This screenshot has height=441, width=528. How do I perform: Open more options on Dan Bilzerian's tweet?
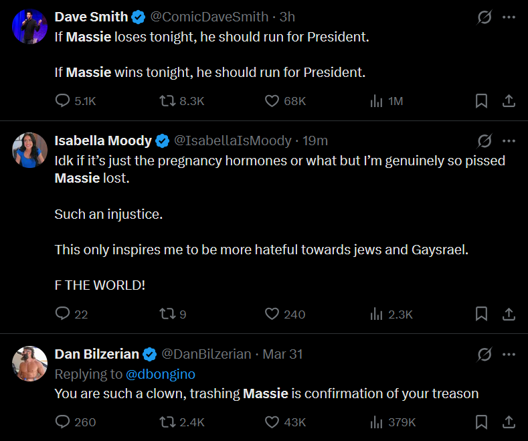pos(509,354)
